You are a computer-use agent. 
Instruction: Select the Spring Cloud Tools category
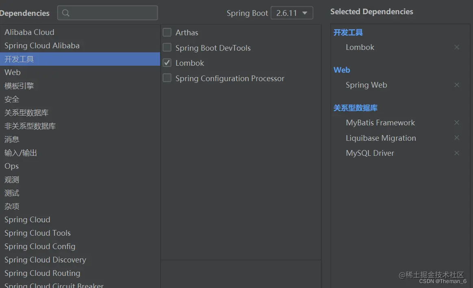click(80, 233)
